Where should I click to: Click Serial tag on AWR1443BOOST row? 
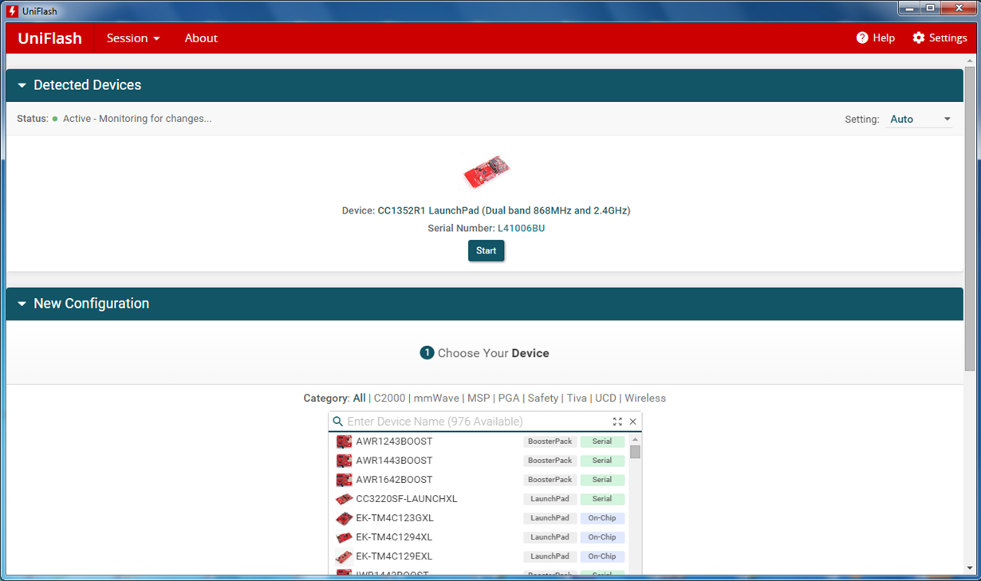[x=602, y=461]
